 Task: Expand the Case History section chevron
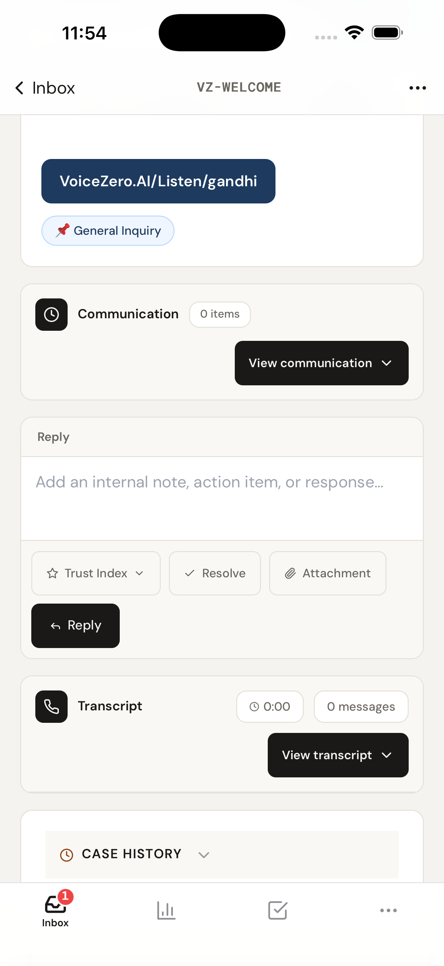(203, 855)
